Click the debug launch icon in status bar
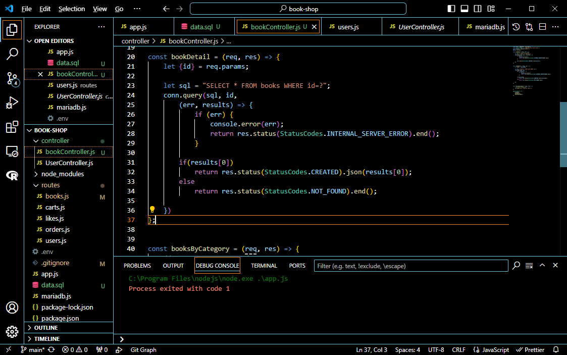Image resolution: width=567 pixels, height=355 pixels. coord(119,350)
